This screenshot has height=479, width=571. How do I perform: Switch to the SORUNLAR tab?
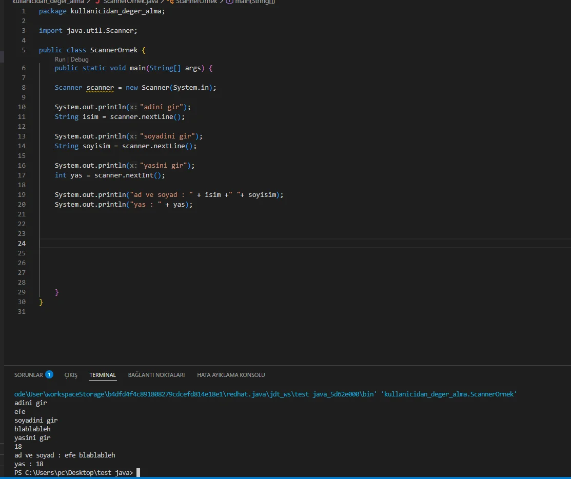pyautogui.click(x=29, y=375)
